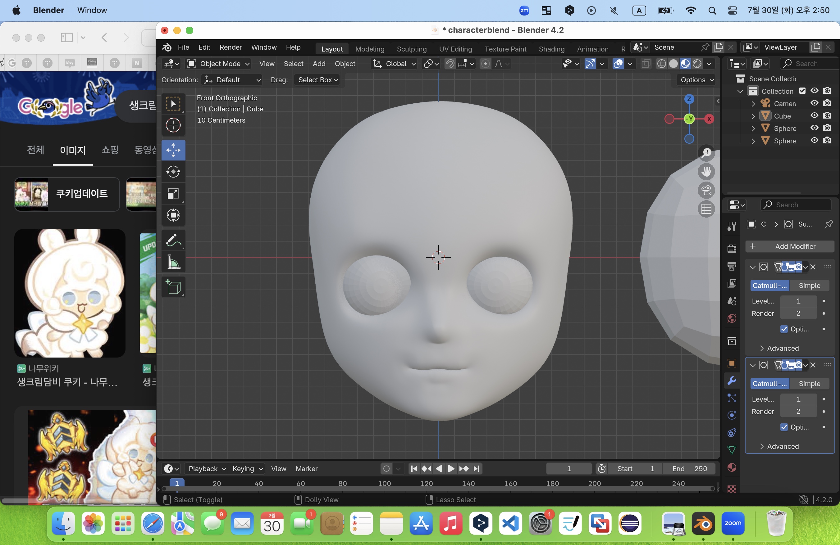Switch to orthographic/perspective grid icon
This screenshot has height=545, width=840.
[x=706, y=209]
